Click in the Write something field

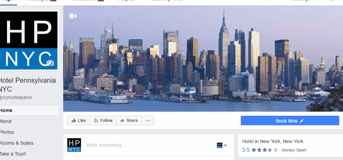click(149, 145)
